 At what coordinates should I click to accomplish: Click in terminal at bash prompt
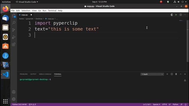[35, 79]
